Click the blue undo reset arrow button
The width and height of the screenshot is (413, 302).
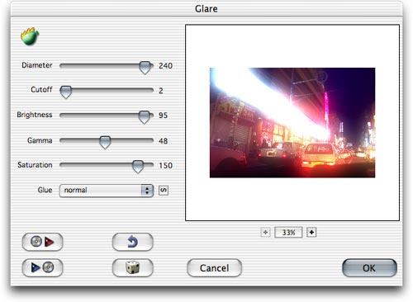point(133,242)
